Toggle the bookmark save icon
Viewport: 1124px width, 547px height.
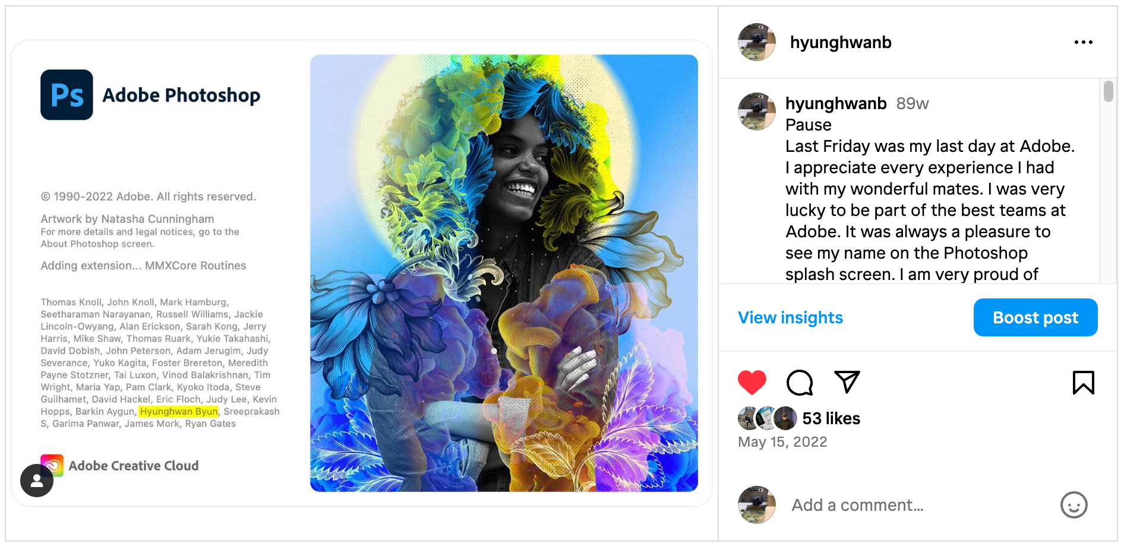click(x=1083, y=383)
